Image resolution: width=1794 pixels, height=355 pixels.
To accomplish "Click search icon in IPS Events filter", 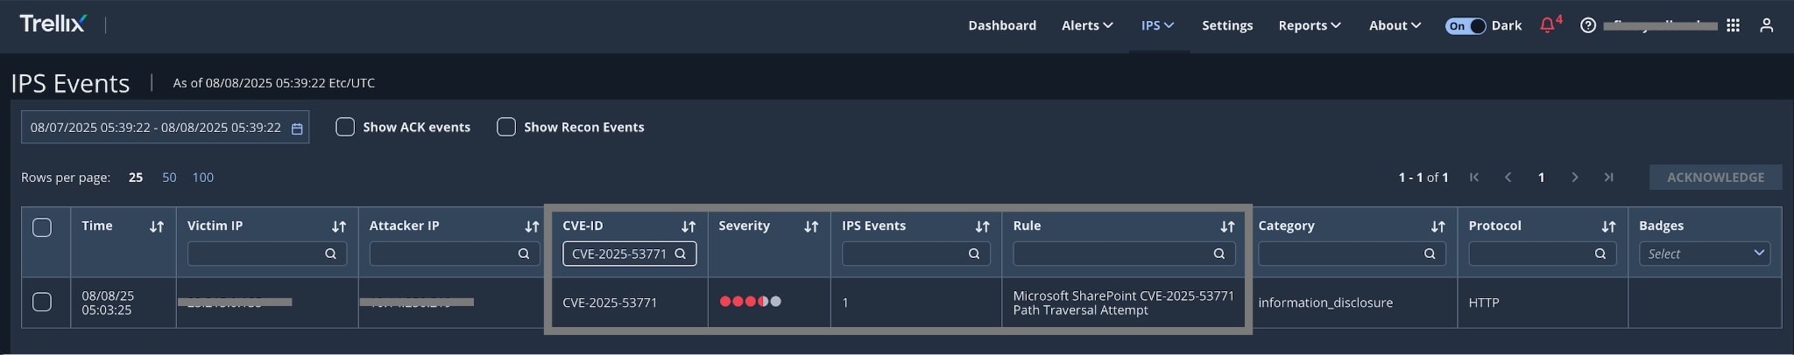I will 973,254.
